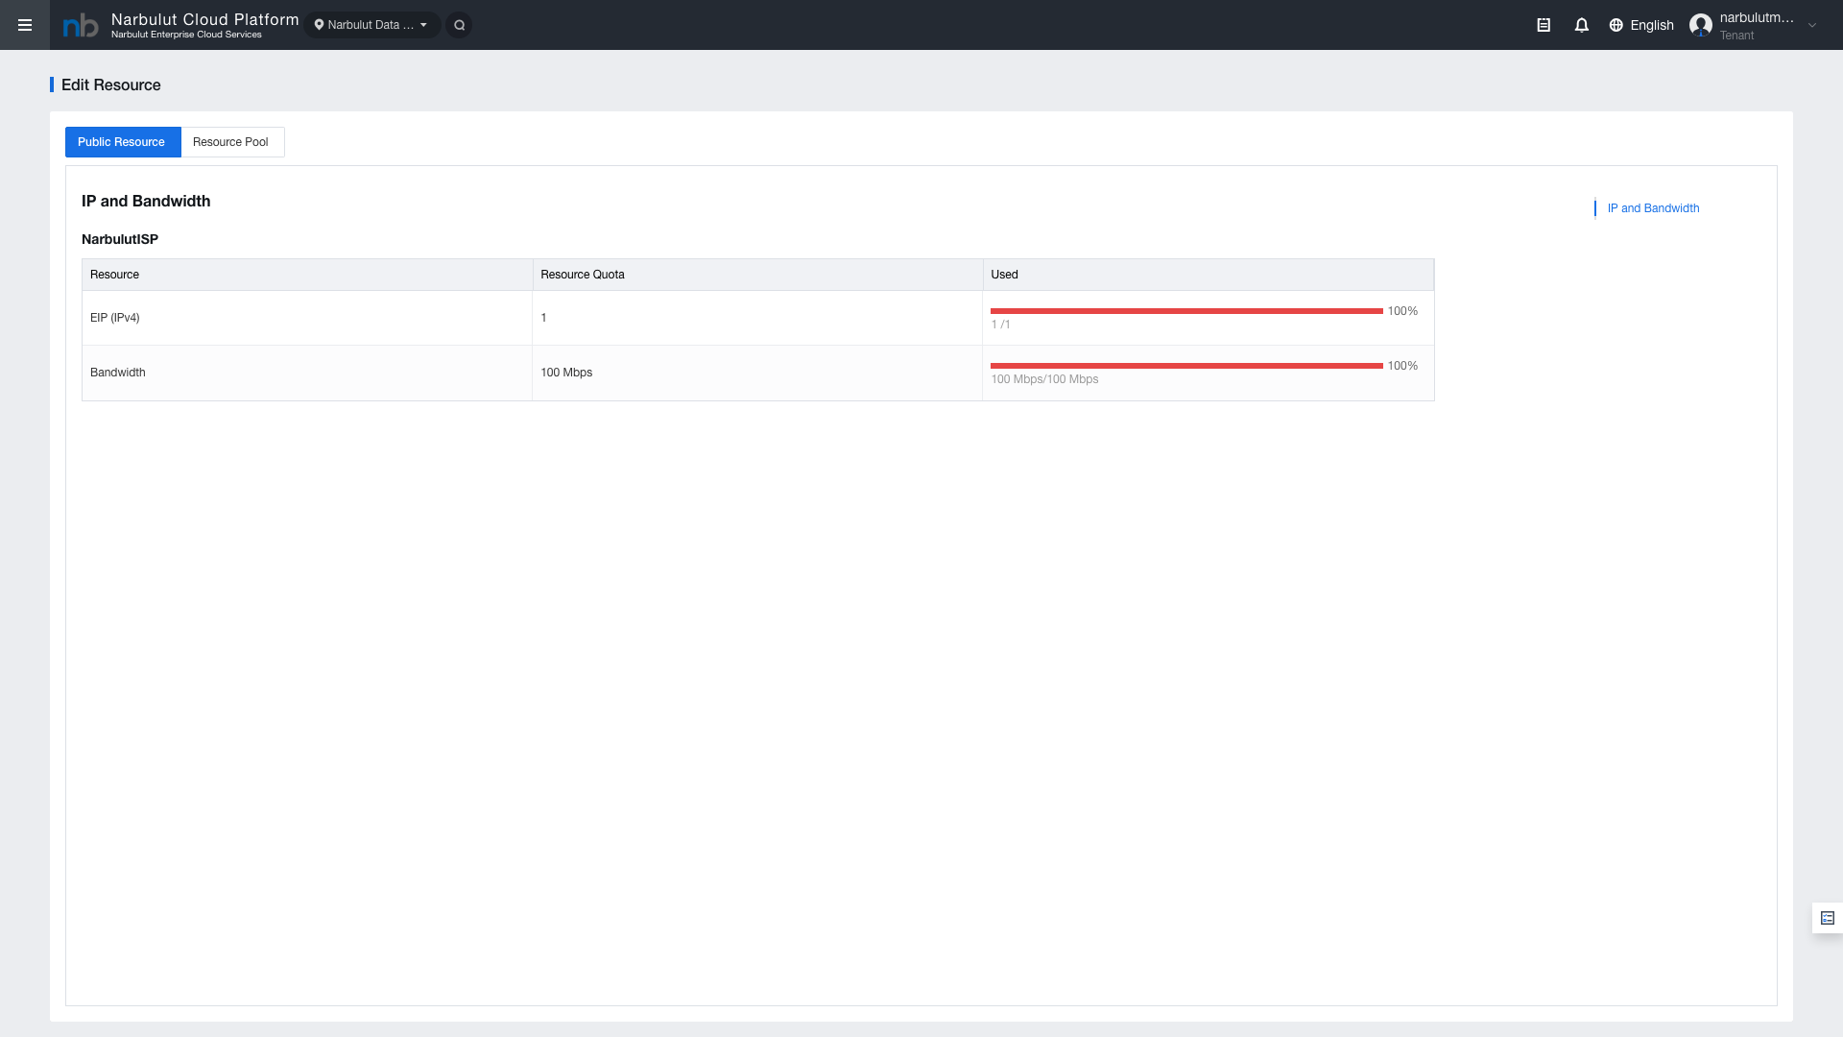Click the Resource column header
Image resolution: width=1843 pixels, height=1037 pixels.
307,275
